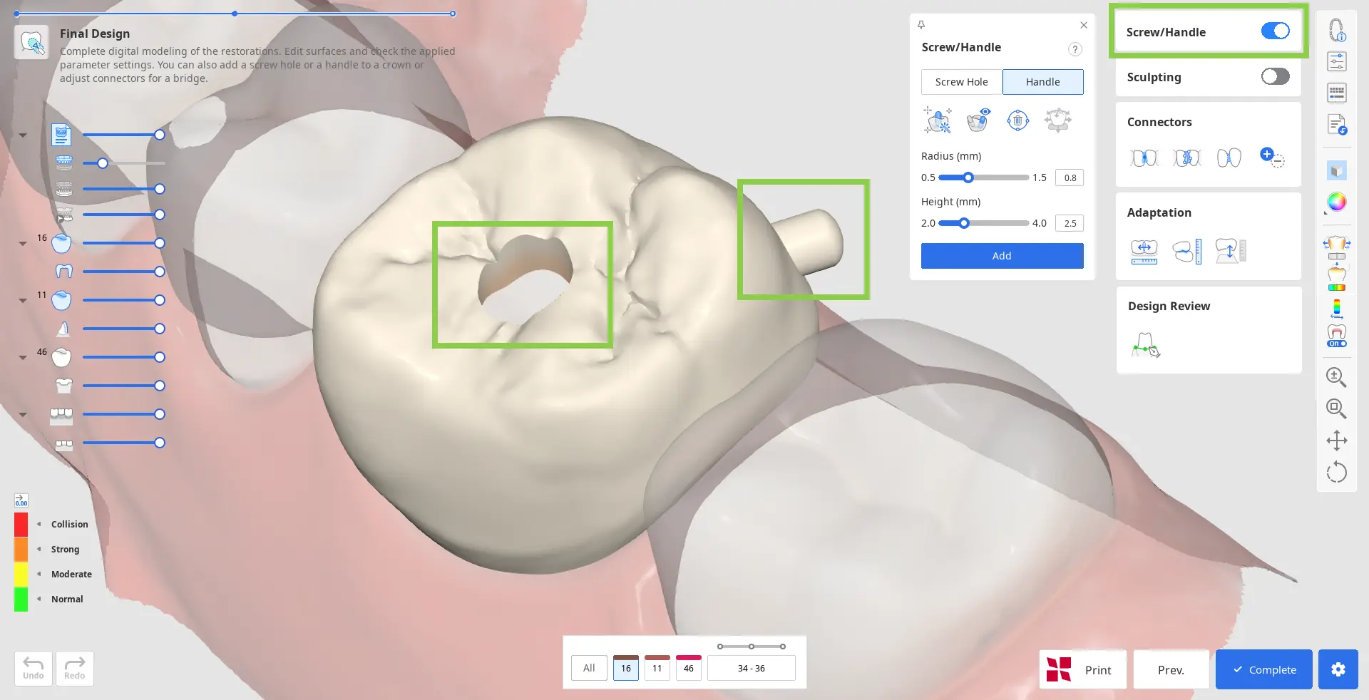The width and height of the screenshot is (1369, 700).
Task: Select tooth 46 in bottom selector
Action: pos(688,668)
